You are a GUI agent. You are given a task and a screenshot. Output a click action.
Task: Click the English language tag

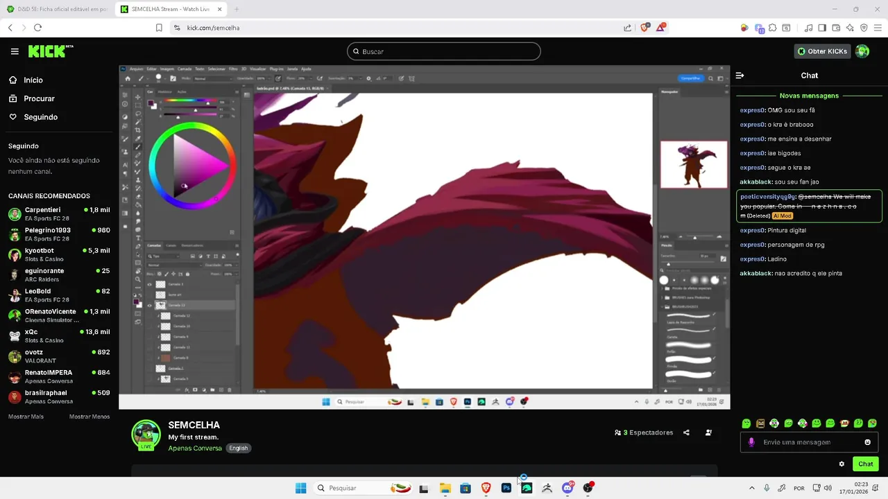pos(239,448)
